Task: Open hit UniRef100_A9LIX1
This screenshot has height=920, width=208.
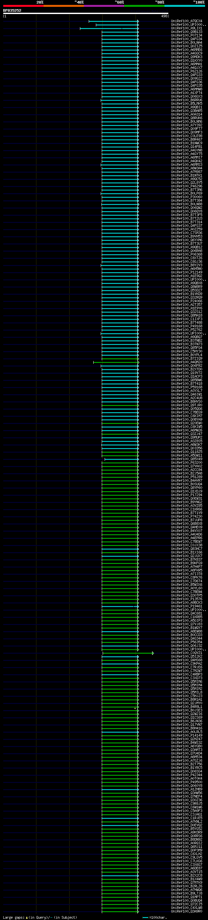Action: [187, 28]
